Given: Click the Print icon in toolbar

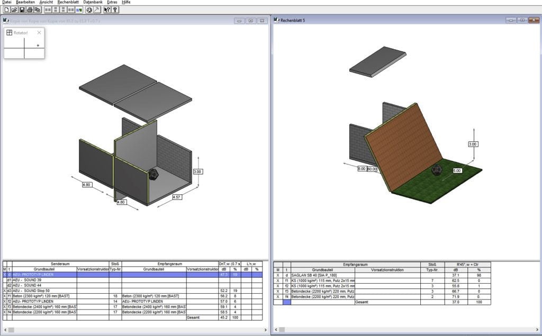Looking at the screenshot, I should [x=30, y=10].
